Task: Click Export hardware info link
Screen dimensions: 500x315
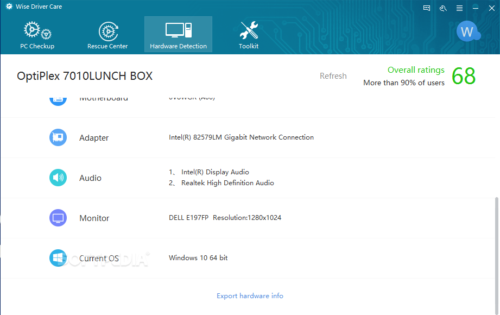Action: point(250,296)
